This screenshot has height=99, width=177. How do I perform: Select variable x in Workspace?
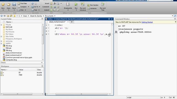tap(3, 73)
